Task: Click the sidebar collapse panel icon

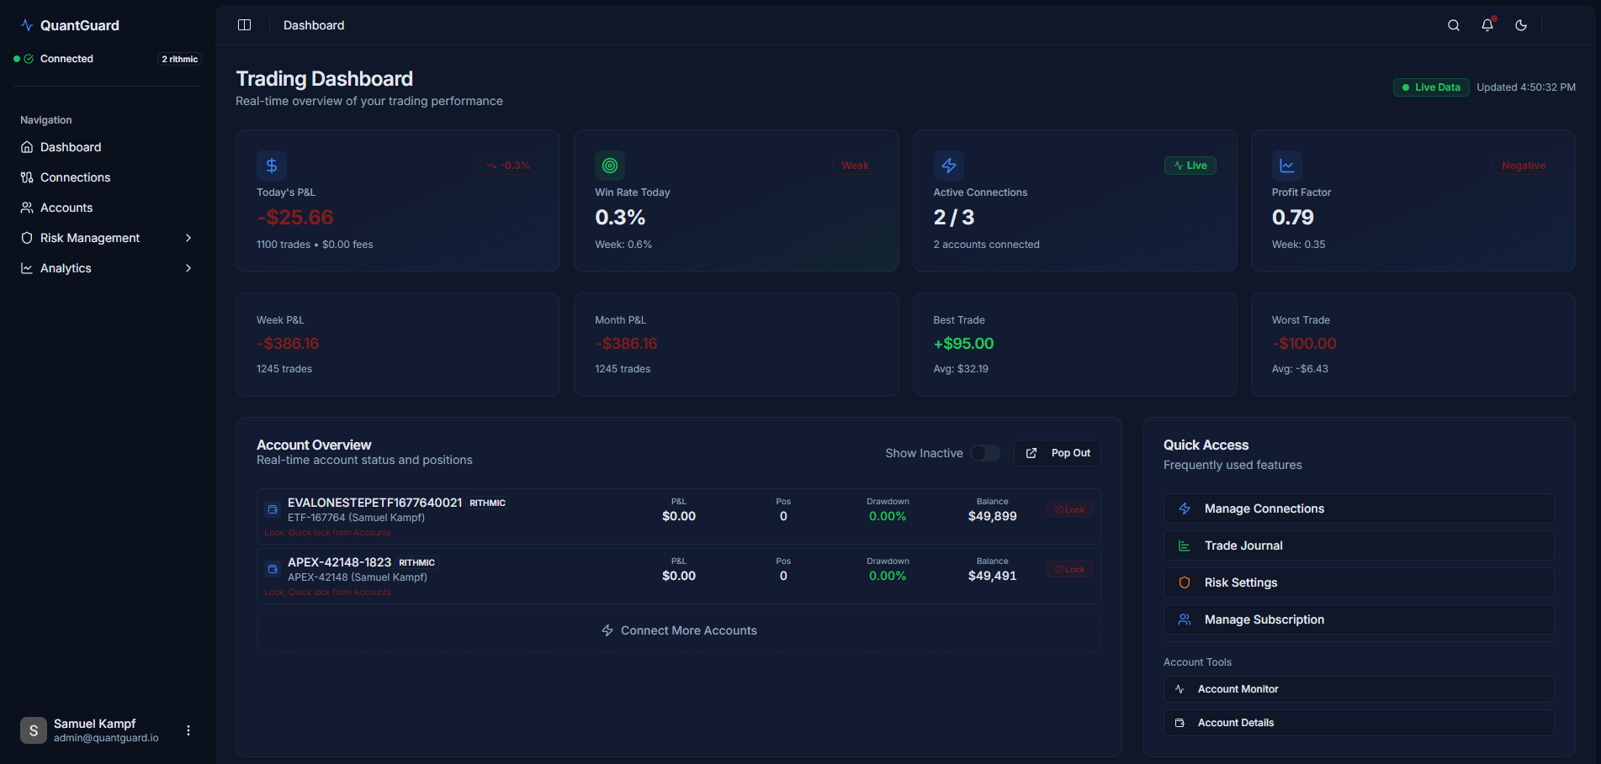Action: [244, 24]
